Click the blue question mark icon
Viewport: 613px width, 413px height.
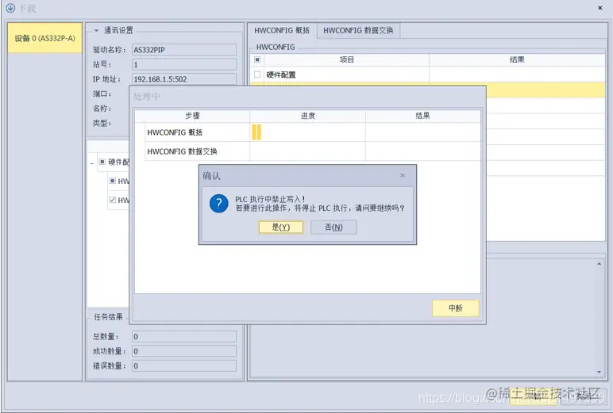point(219,204)
